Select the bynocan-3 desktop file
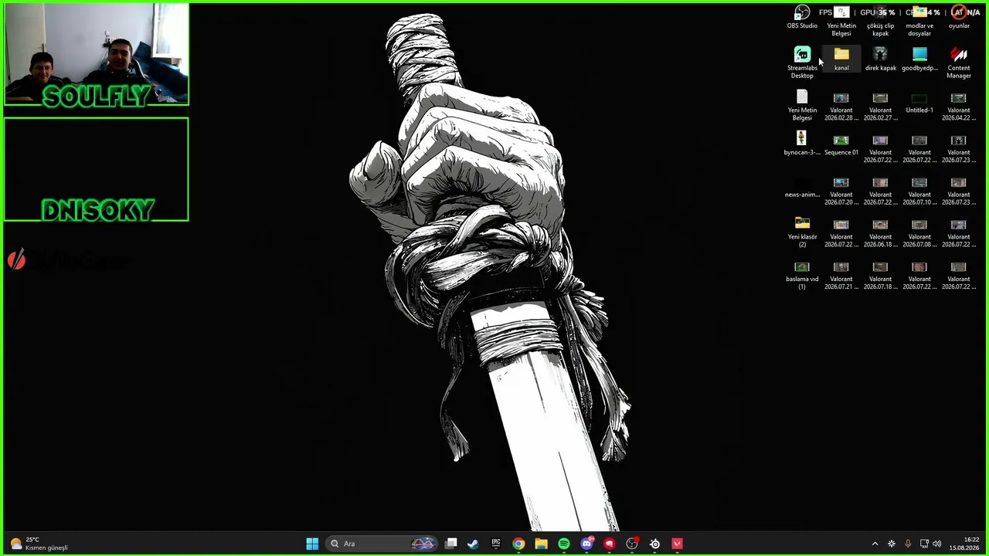The image size is (989, 556). [802, 144]
